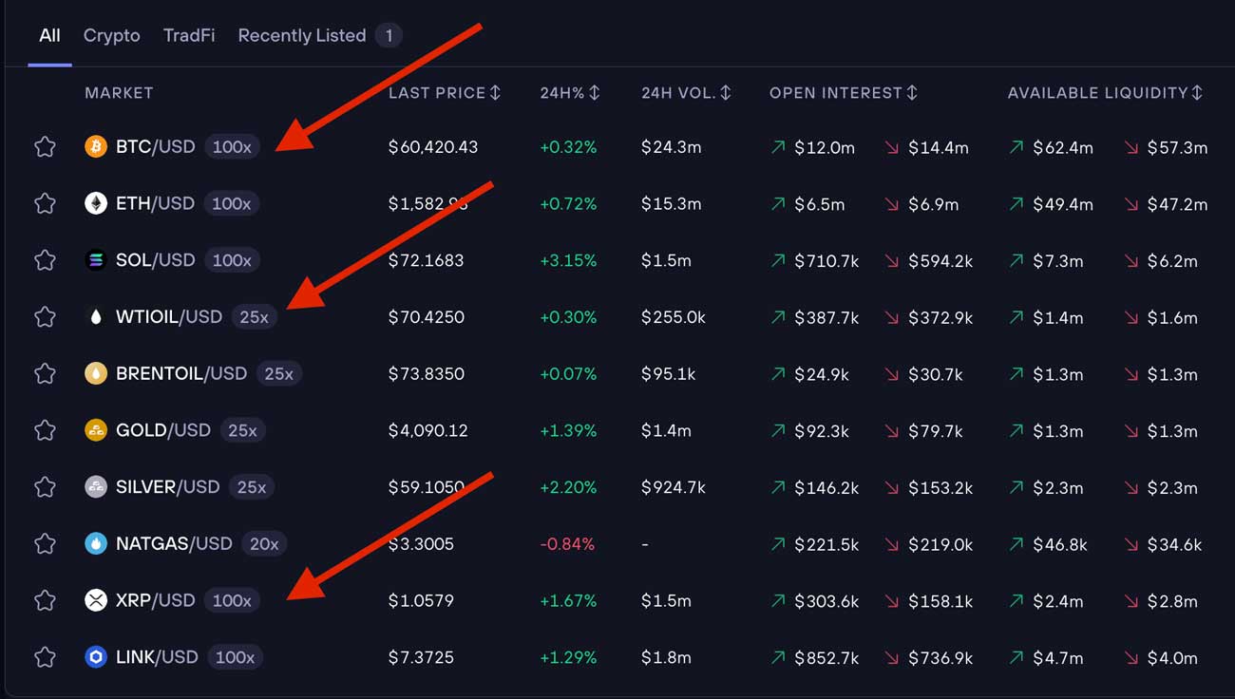Click GOLD last price $4,090.12
Image resolution: width=1235 pixels, height=699 pixels.
pyautogui.click(x=428, y=430)
